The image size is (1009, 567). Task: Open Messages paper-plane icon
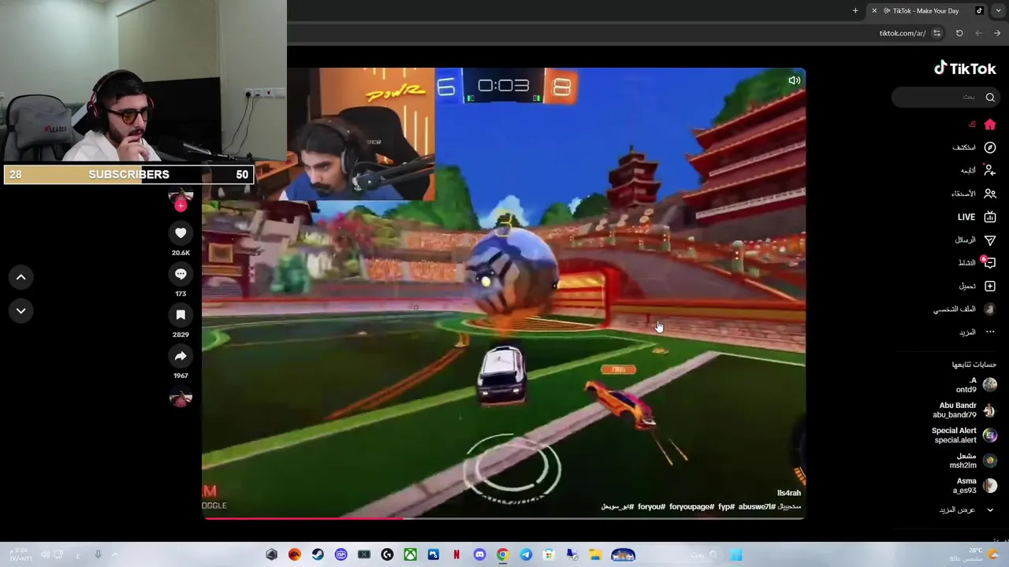pyautogui.click(x=990, y=239)
